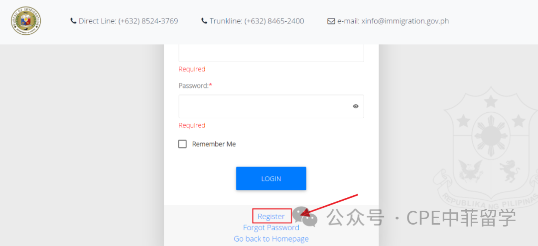Click the Remember Me label text
The width and height of the screenshot is (538, 246).
coord(214,144)
